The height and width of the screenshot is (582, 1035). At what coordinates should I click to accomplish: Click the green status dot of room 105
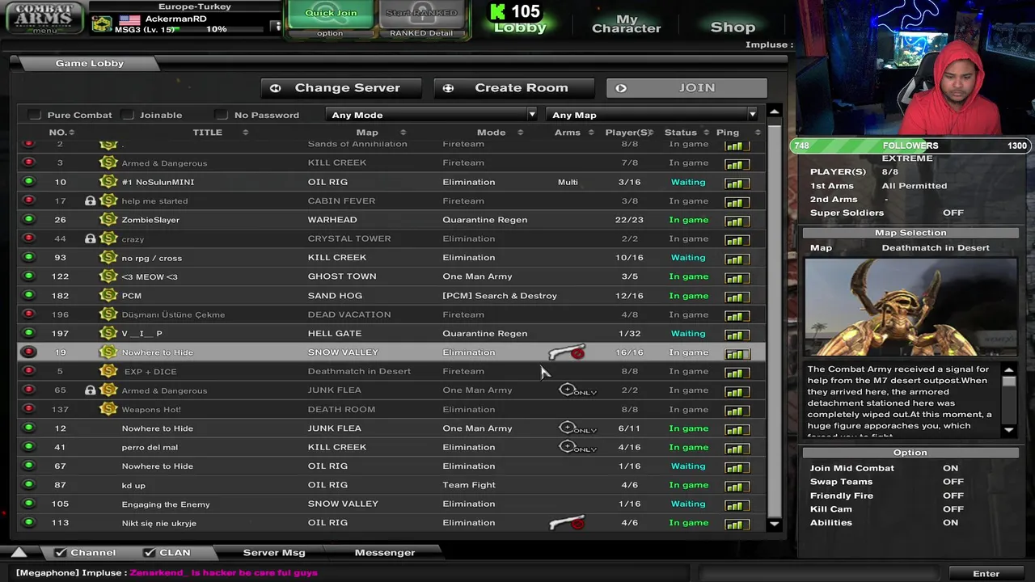tap(29, 504)
